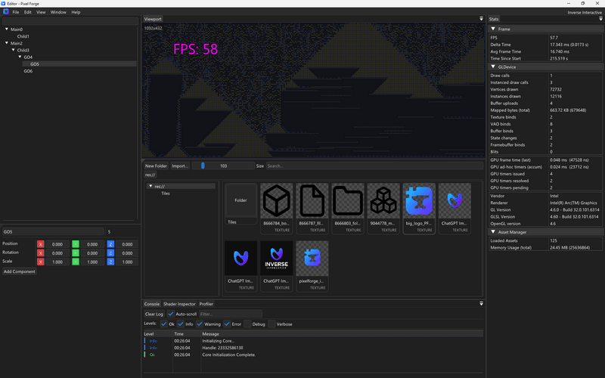Click the blue Z button for Scale
The image size is (605, 378).
click(x=110, y=262)
